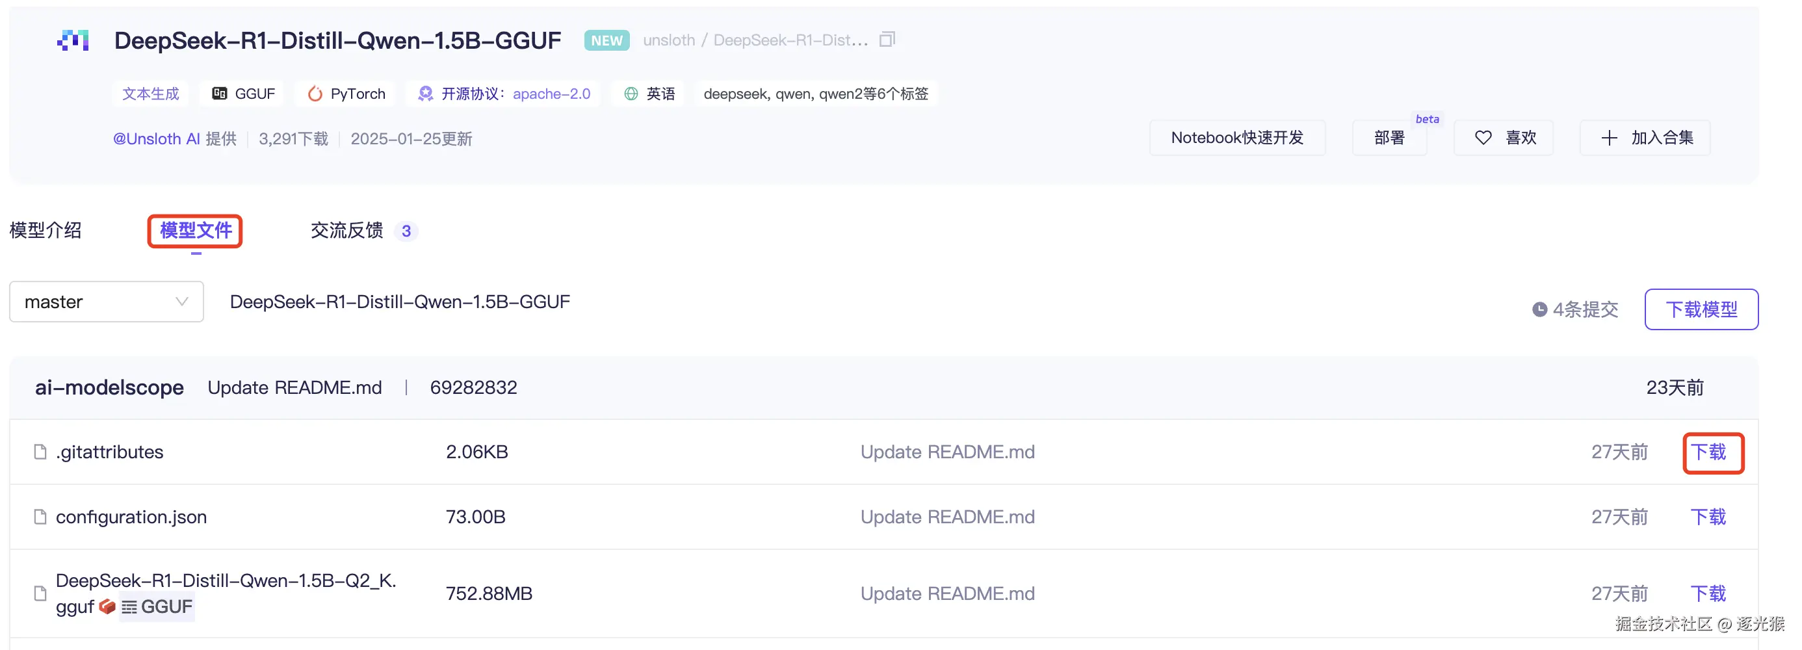Click the ModelScope logo icon
Screen dimensions: 1802x650
(73, 40)
